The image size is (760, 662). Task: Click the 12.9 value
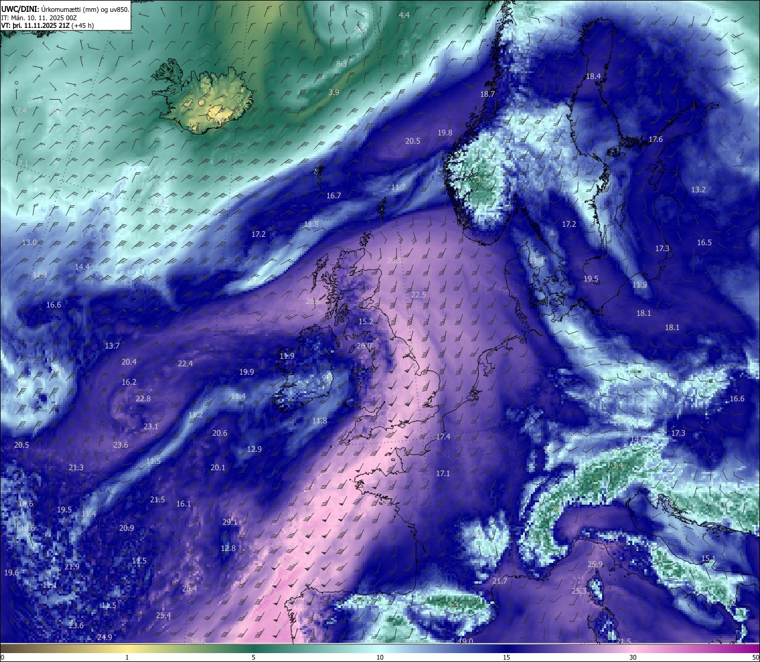(254, 449)
